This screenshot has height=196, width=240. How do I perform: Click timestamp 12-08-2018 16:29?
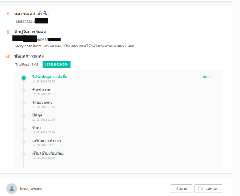(x=43, y=158)
